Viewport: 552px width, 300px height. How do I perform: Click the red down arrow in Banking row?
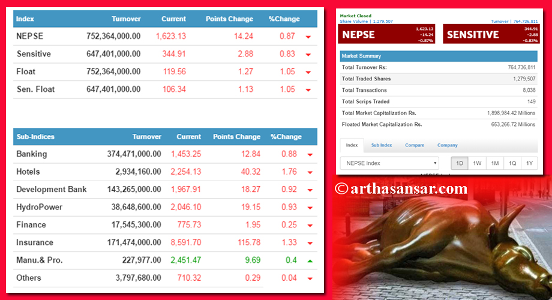(310, 155)
